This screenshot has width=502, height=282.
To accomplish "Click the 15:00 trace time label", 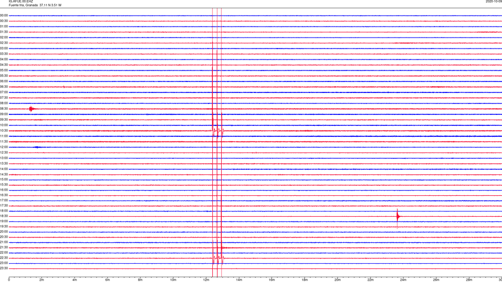I will coord(4,180).
